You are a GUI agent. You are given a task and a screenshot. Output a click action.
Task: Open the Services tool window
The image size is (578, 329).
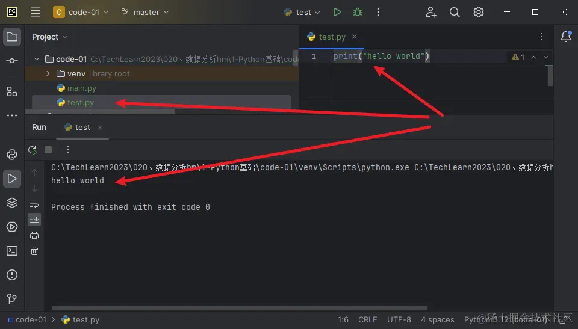(x=12, y=227)
